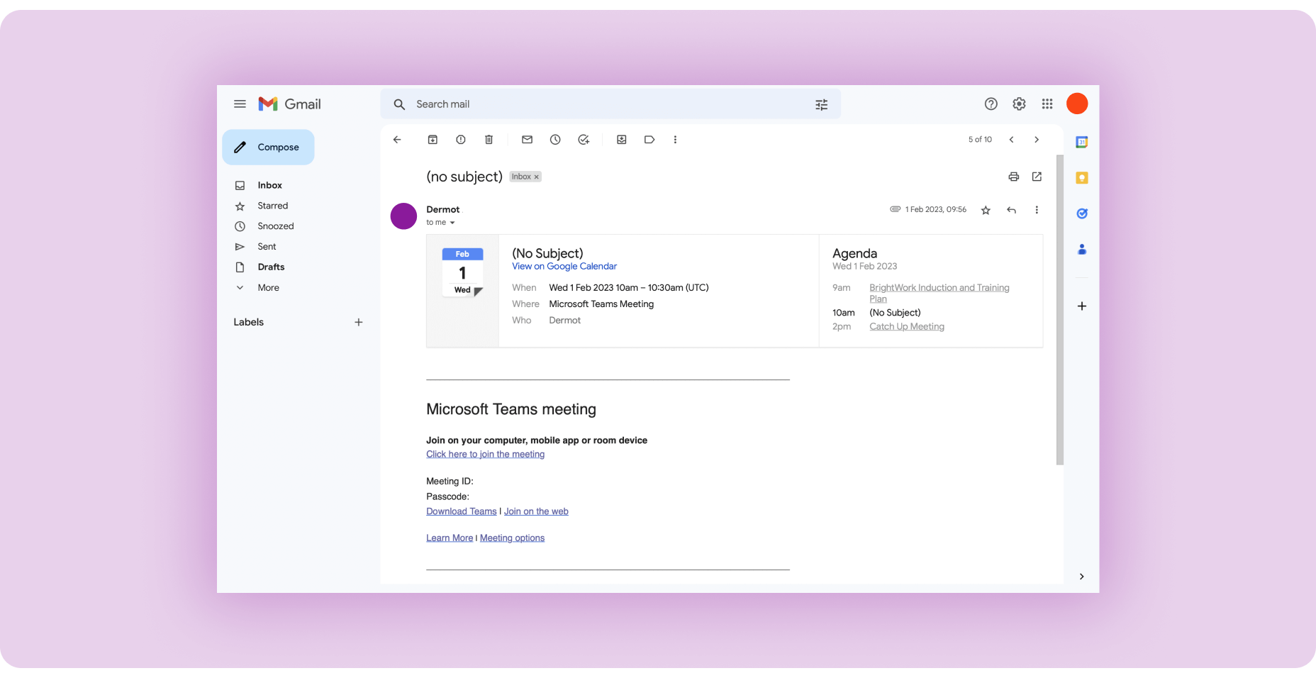Open the account profile avatar

point(1077,104)
